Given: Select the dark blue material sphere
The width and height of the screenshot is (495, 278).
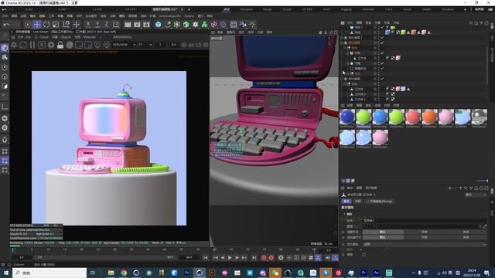Looking at the screenshot, I should [347, 117].
